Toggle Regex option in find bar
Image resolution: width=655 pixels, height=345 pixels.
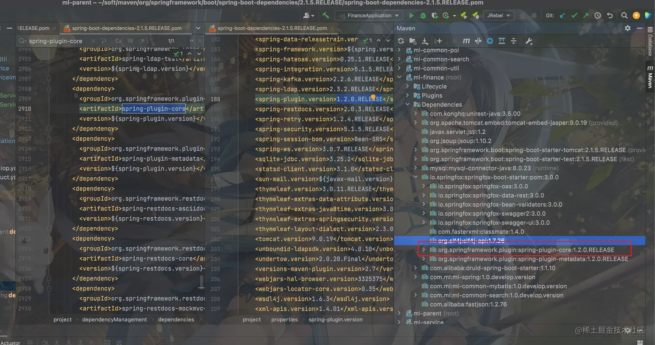(x=142, y=41)
